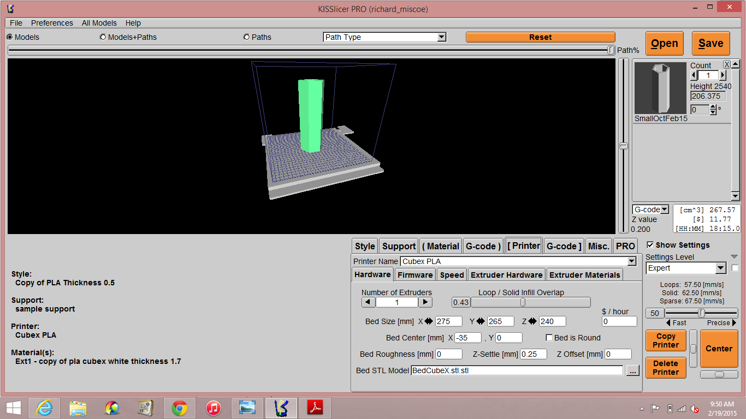
Task: Click the Z-Settle input field
Action: [533, 354]
